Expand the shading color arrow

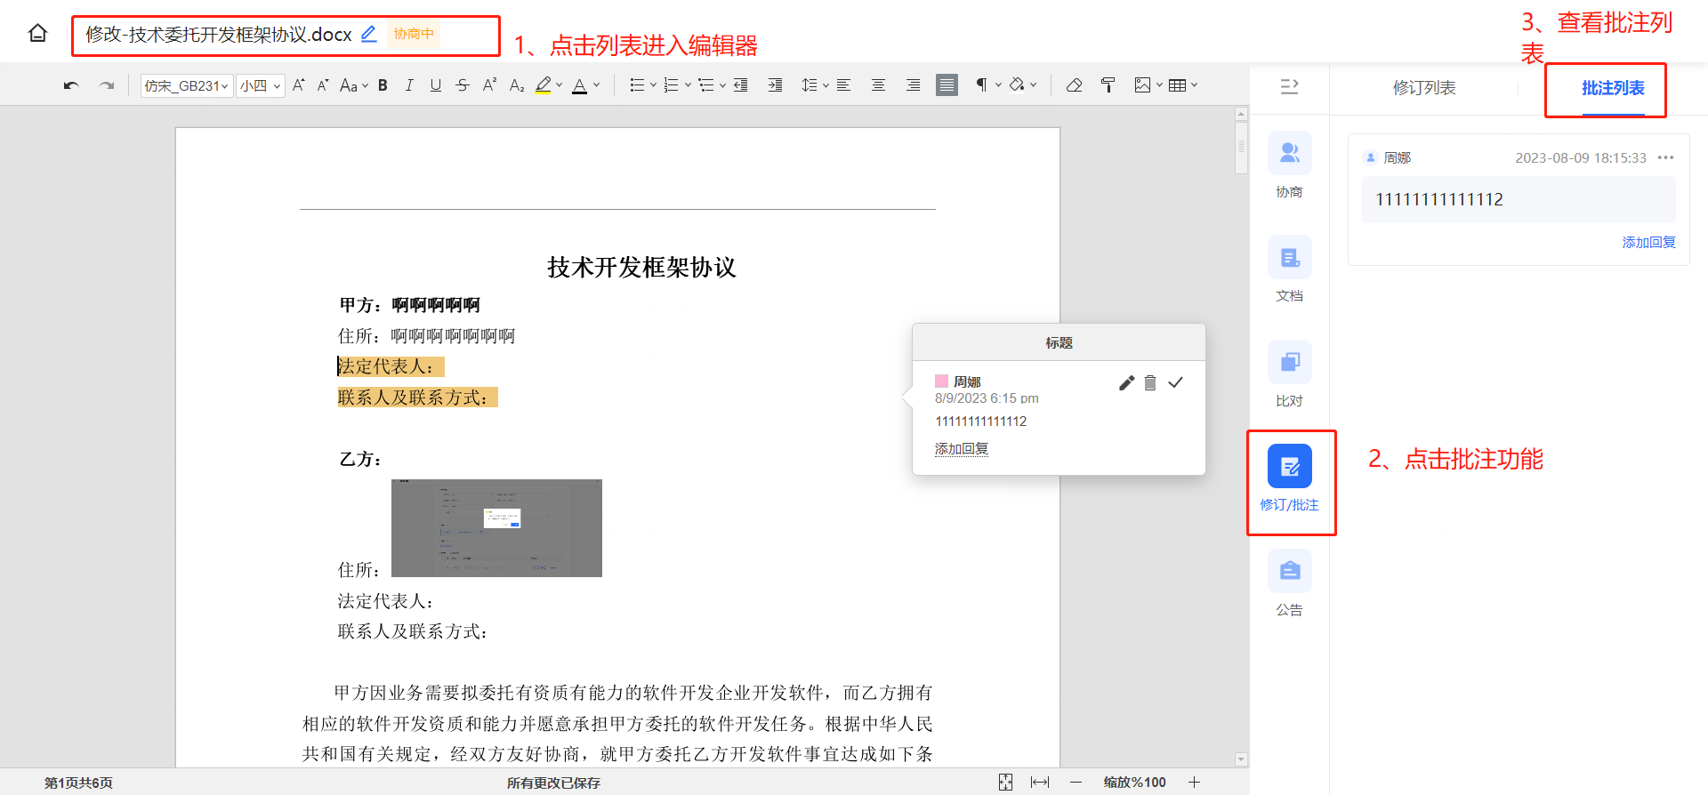1033,85
